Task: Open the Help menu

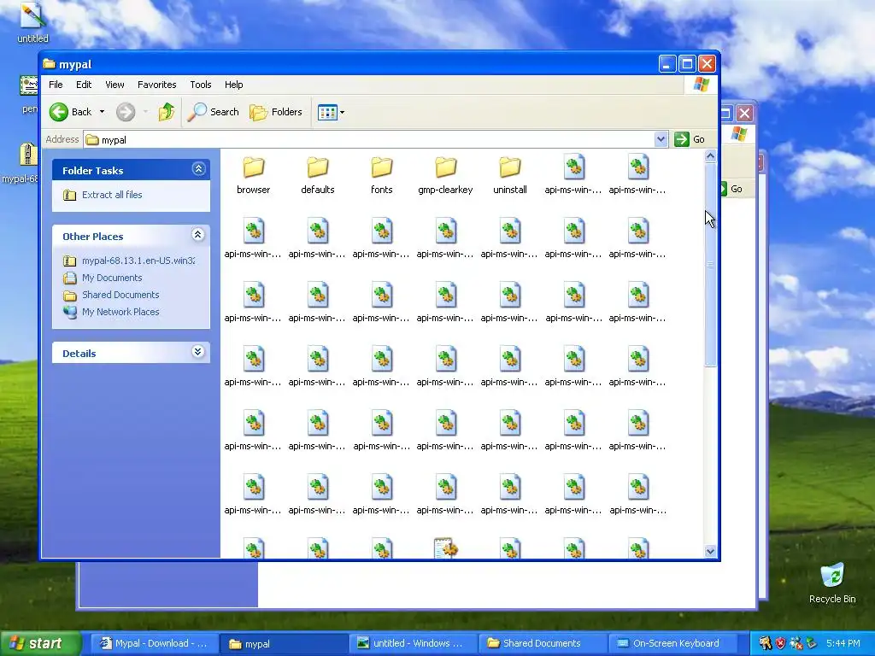Action: (x=234, y=85)
